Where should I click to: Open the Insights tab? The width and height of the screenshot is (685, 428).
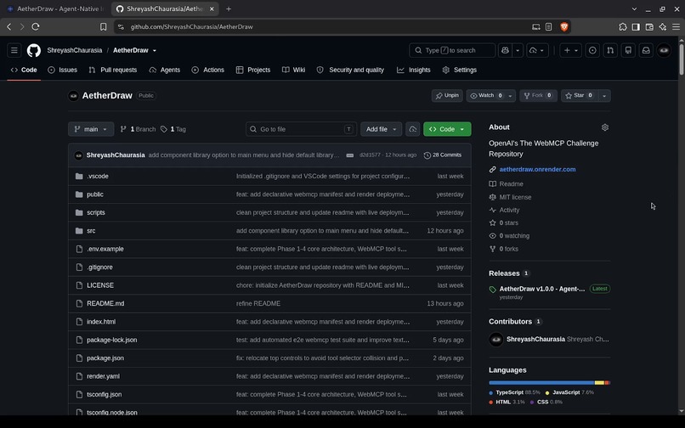(x=414, y=70)
